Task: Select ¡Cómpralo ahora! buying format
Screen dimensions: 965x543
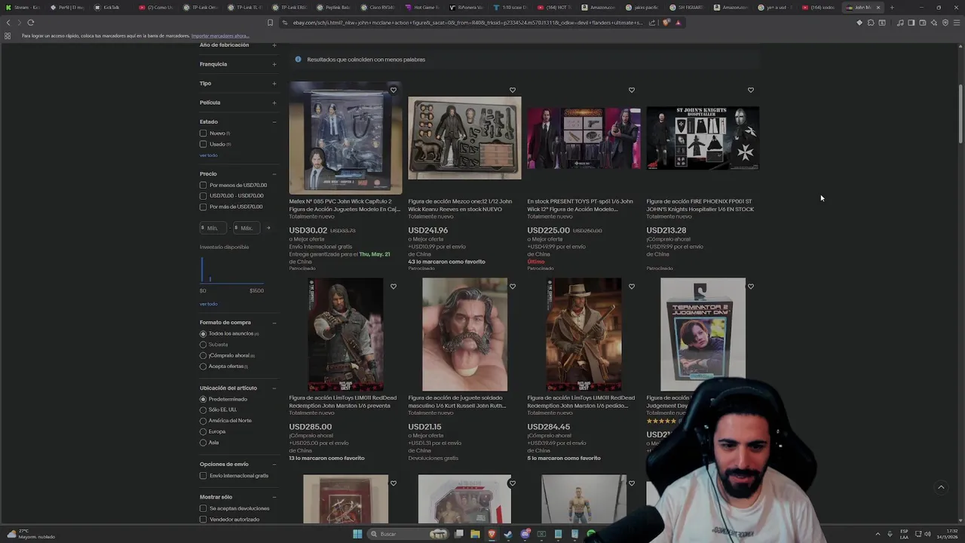Action: tap(203, 355)
